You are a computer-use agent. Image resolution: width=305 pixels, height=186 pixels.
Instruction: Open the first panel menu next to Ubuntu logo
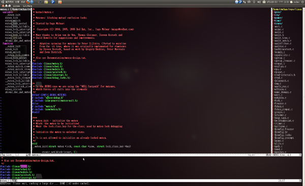(10, 2)
